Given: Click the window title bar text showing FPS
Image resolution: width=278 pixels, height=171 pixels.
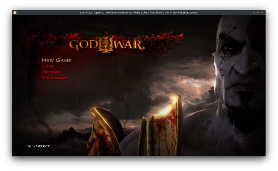Looking at the screenshot, I should (x=139, y=12).
